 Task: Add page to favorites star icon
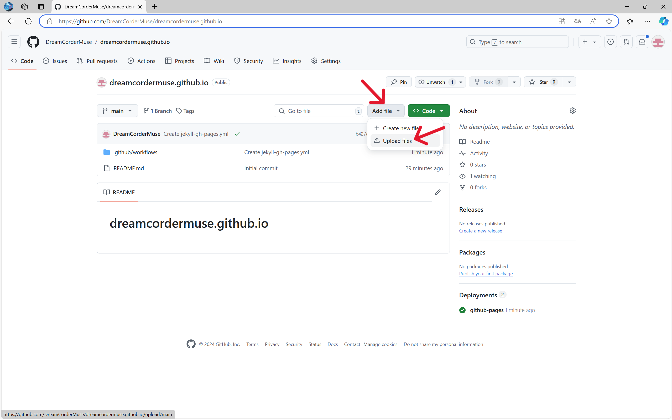pos(609,21)
